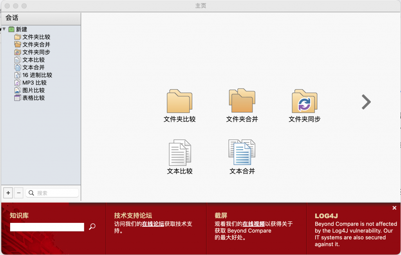Collapse the 新建 session group
Image resolution: width=401 pixels, height=255 pixels.
pyautogui.click(x=4, y=29)
